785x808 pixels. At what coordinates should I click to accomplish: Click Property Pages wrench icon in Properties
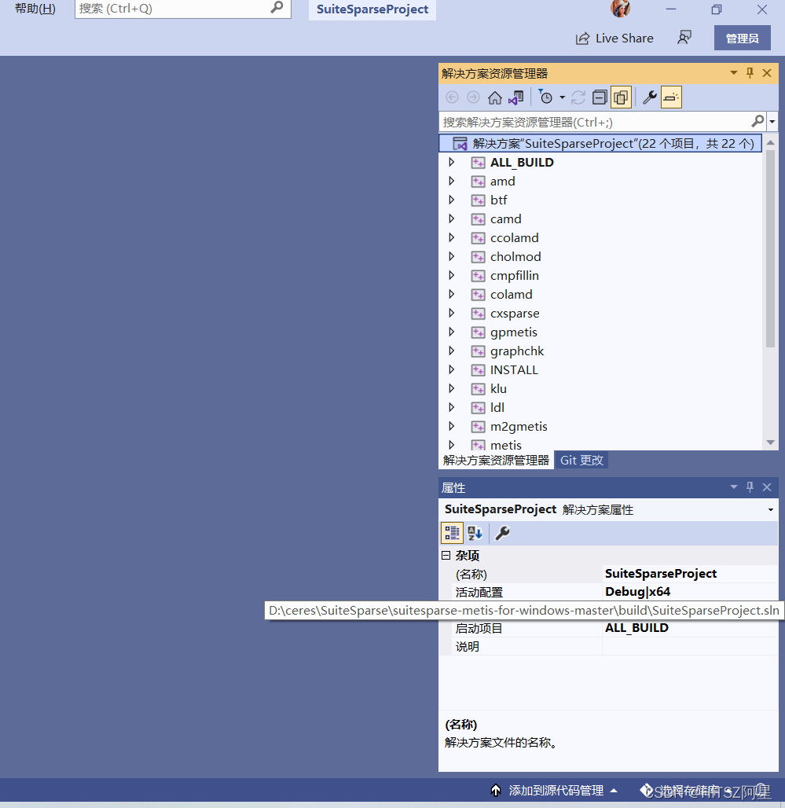[502, 533]
